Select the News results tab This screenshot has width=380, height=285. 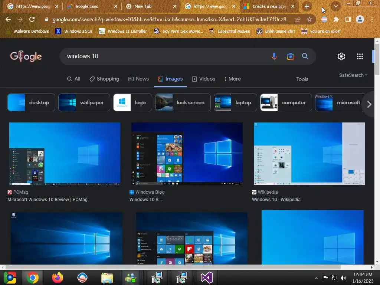tap(139, 79)
